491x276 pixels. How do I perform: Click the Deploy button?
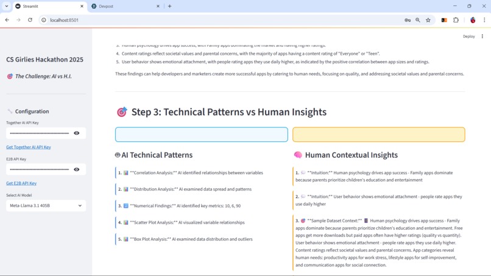tap(469, 37)
